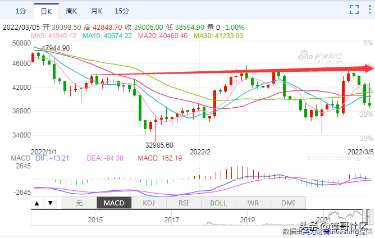375x238 pixels.
Task: Switch to the 15分 chart tab
Action: coord(122,11)
